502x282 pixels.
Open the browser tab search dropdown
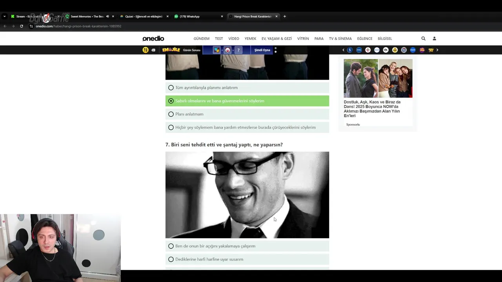click(4, 16)
